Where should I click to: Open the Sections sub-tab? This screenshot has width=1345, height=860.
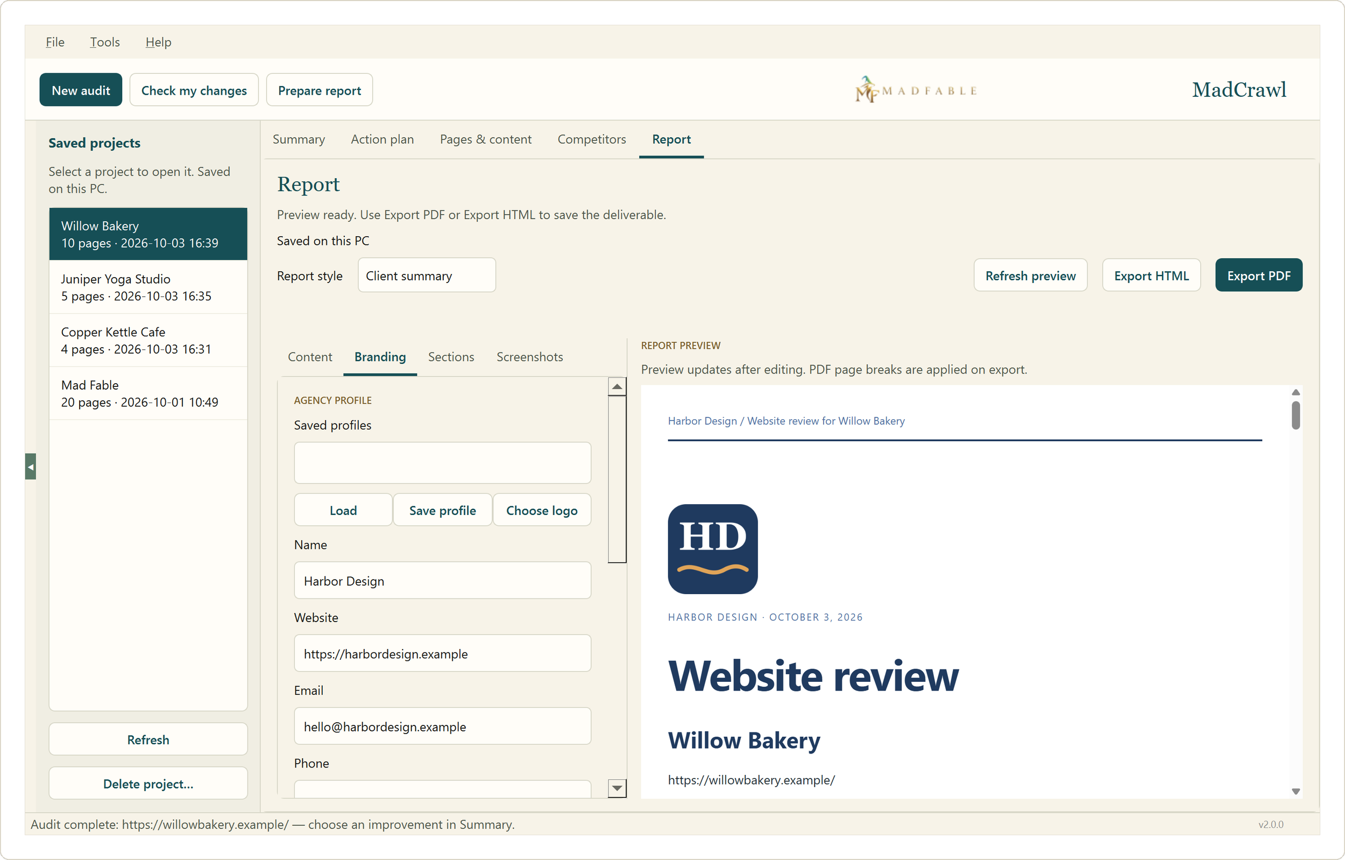click(451, 357)
